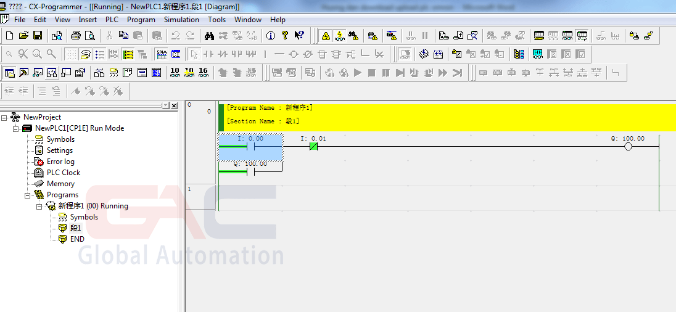Open the Simulation menu

click(181, 20)
